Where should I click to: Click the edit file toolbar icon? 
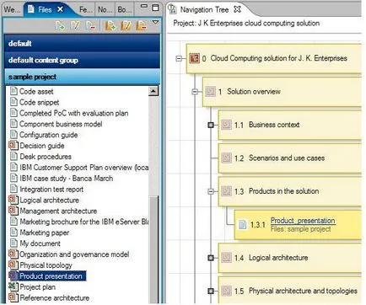coord(75,26)
